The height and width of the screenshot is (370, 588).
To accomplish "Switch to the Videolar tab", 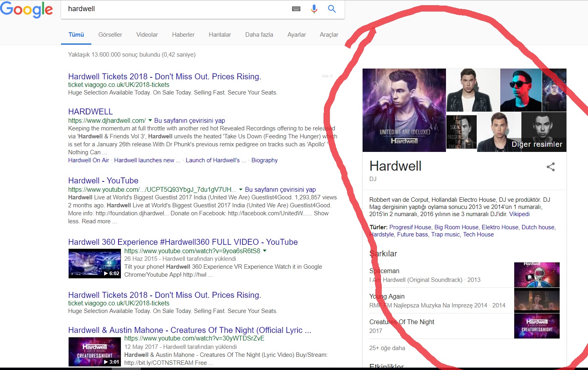I will click(x=147, y=35).
